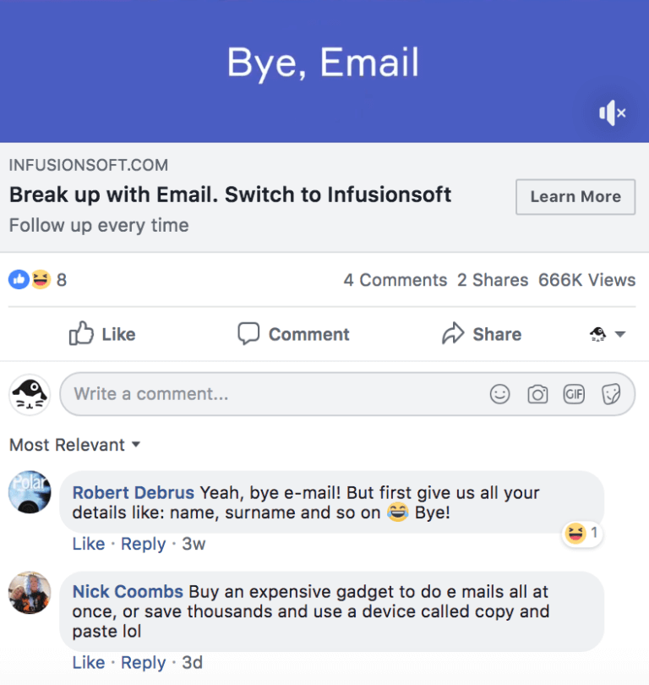The width and height of the screenshot is (649, 685).
Task: Open the emoji picker in the comment box
Action: pos(500,394)
